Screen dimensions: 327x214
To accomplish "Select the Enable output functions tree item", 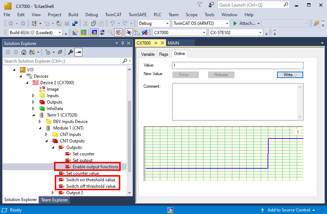I will (x=95, y=167).
